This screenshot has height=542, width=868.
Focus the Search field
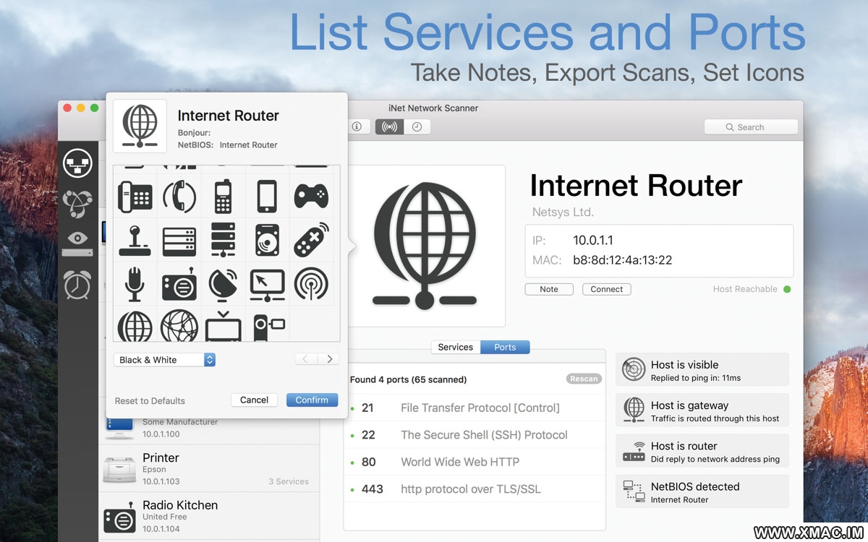[x=751, y=127]
